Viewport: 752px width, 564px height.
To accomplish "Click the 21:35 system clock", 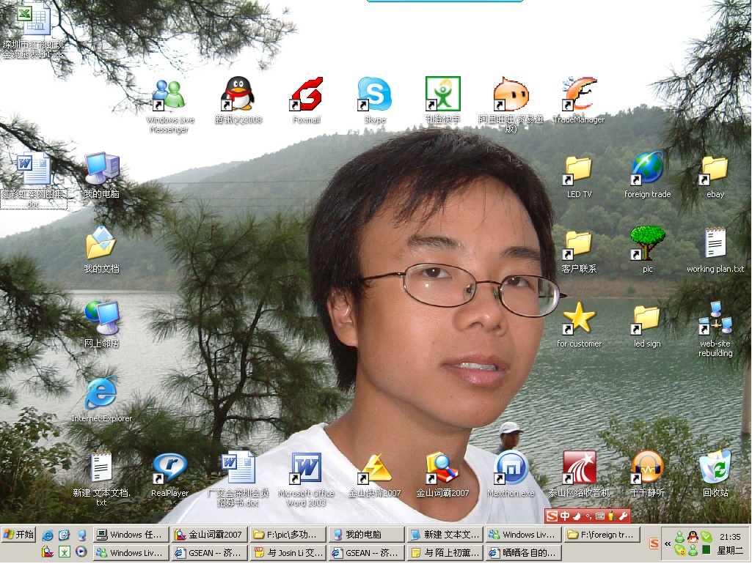I will click(730, 537).
